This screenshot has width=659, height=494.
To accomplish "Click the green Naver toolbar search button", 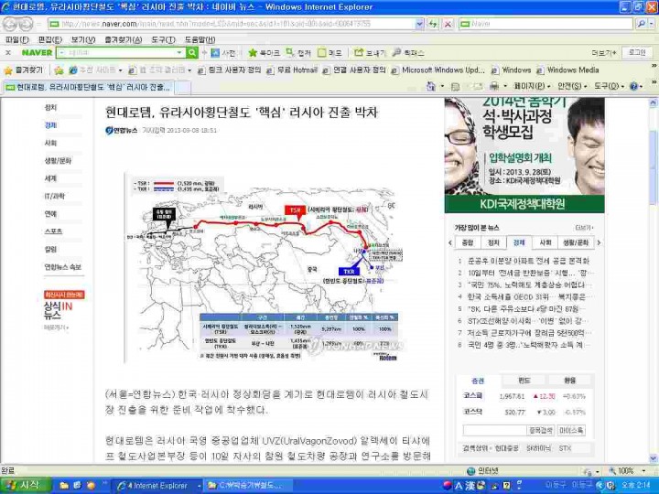I will pyautogui.click(x=191, y=52).
